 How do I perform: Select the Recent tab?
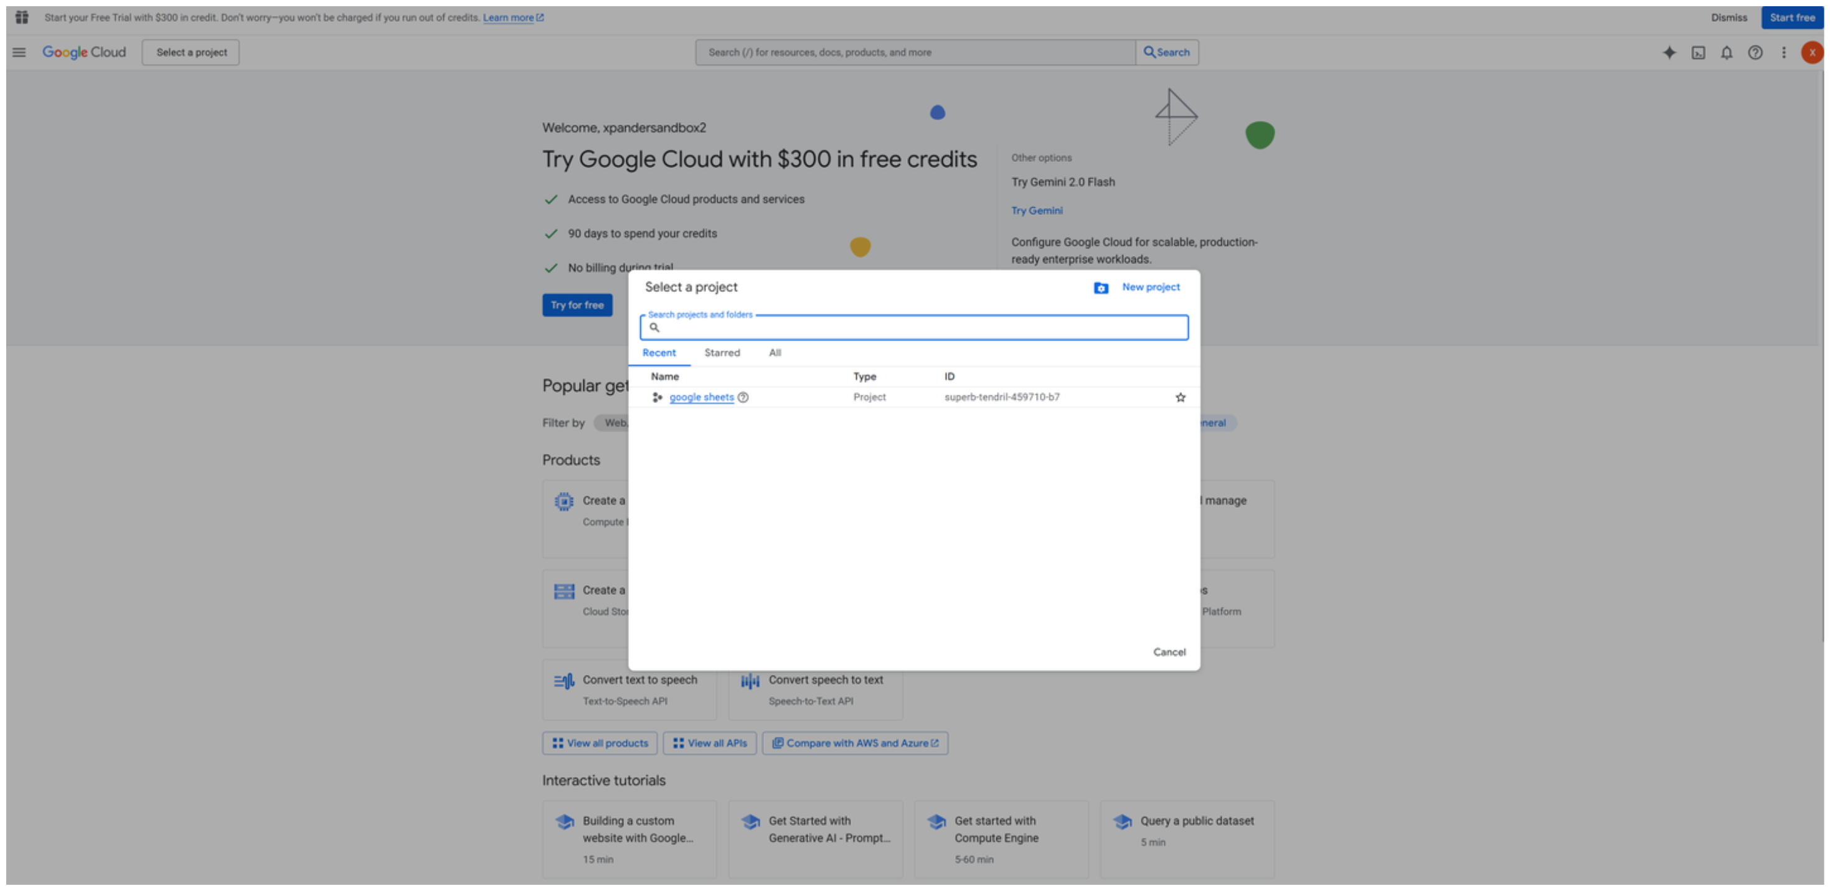click(x=659, y=352)
